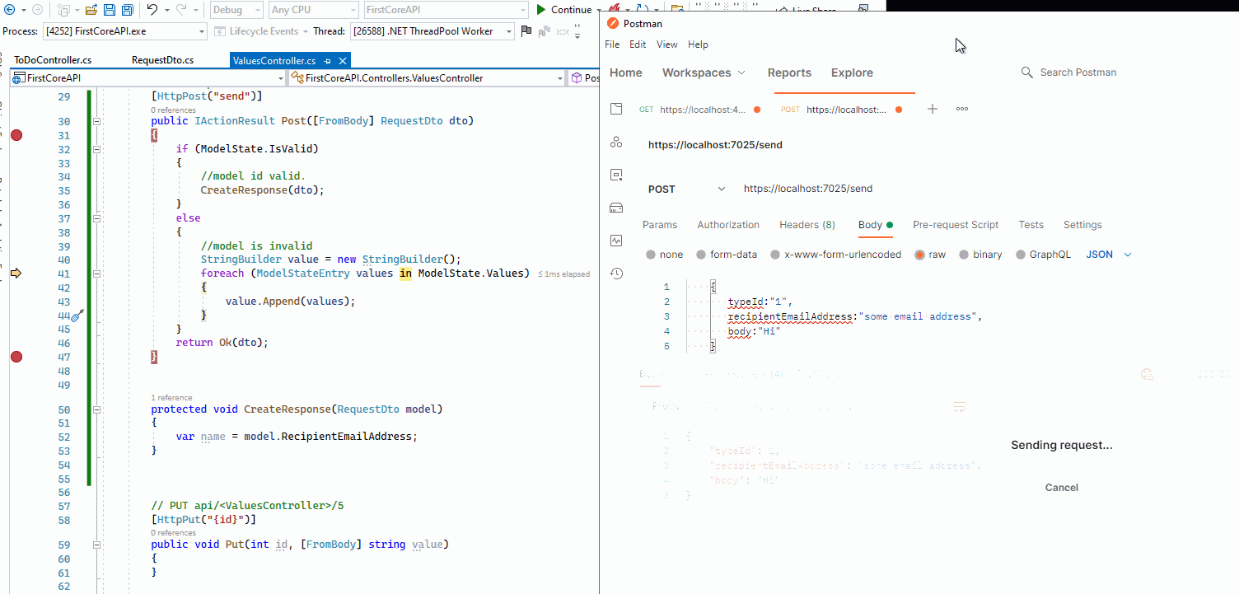Screen dimensions: 1239x594
Task: Open Postman Reports page
Action: (789, 72)
